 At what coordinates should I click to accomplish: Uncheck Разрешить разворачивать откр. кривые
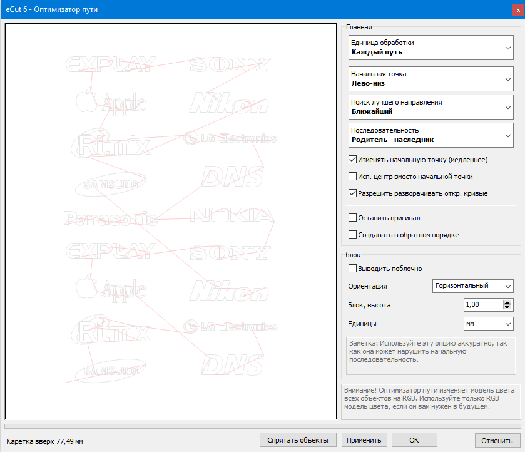point(352,193)
